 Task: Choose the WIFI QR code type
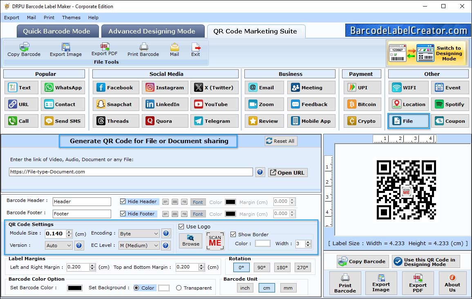tap(408, 87)
